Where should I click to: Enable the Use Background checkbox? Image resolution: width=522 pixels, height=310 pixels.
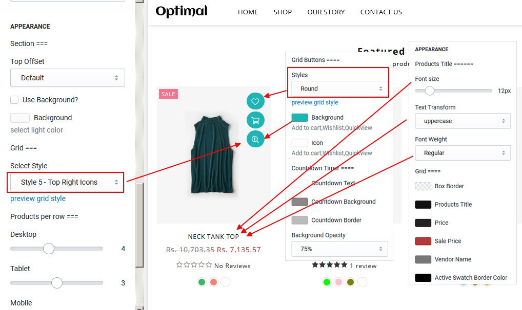coord(14,100)
